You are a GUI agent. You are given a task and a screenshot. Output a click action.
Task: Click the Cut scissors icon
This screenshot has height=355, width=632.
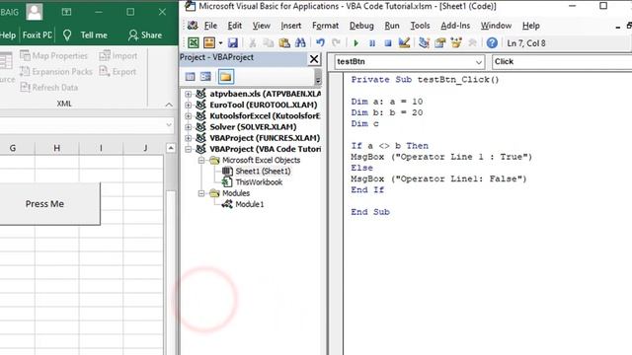pyautogui.click(x=253, y=42)
